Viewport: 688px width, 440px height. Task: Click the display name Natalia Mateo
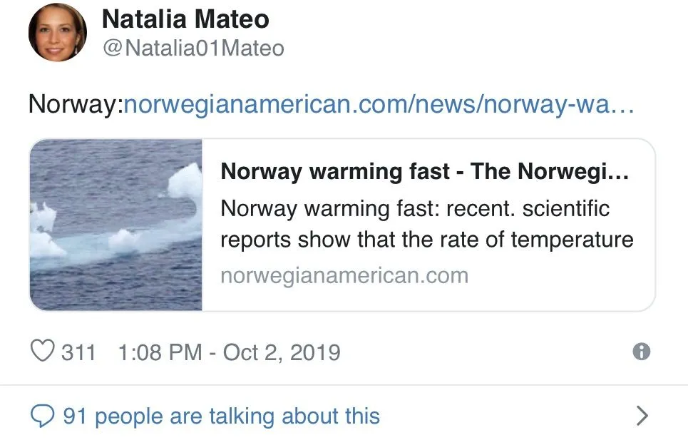click(185, 19)
